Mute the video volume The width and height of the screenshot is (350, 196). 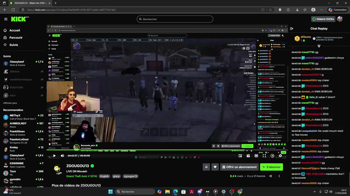point(62,156)
